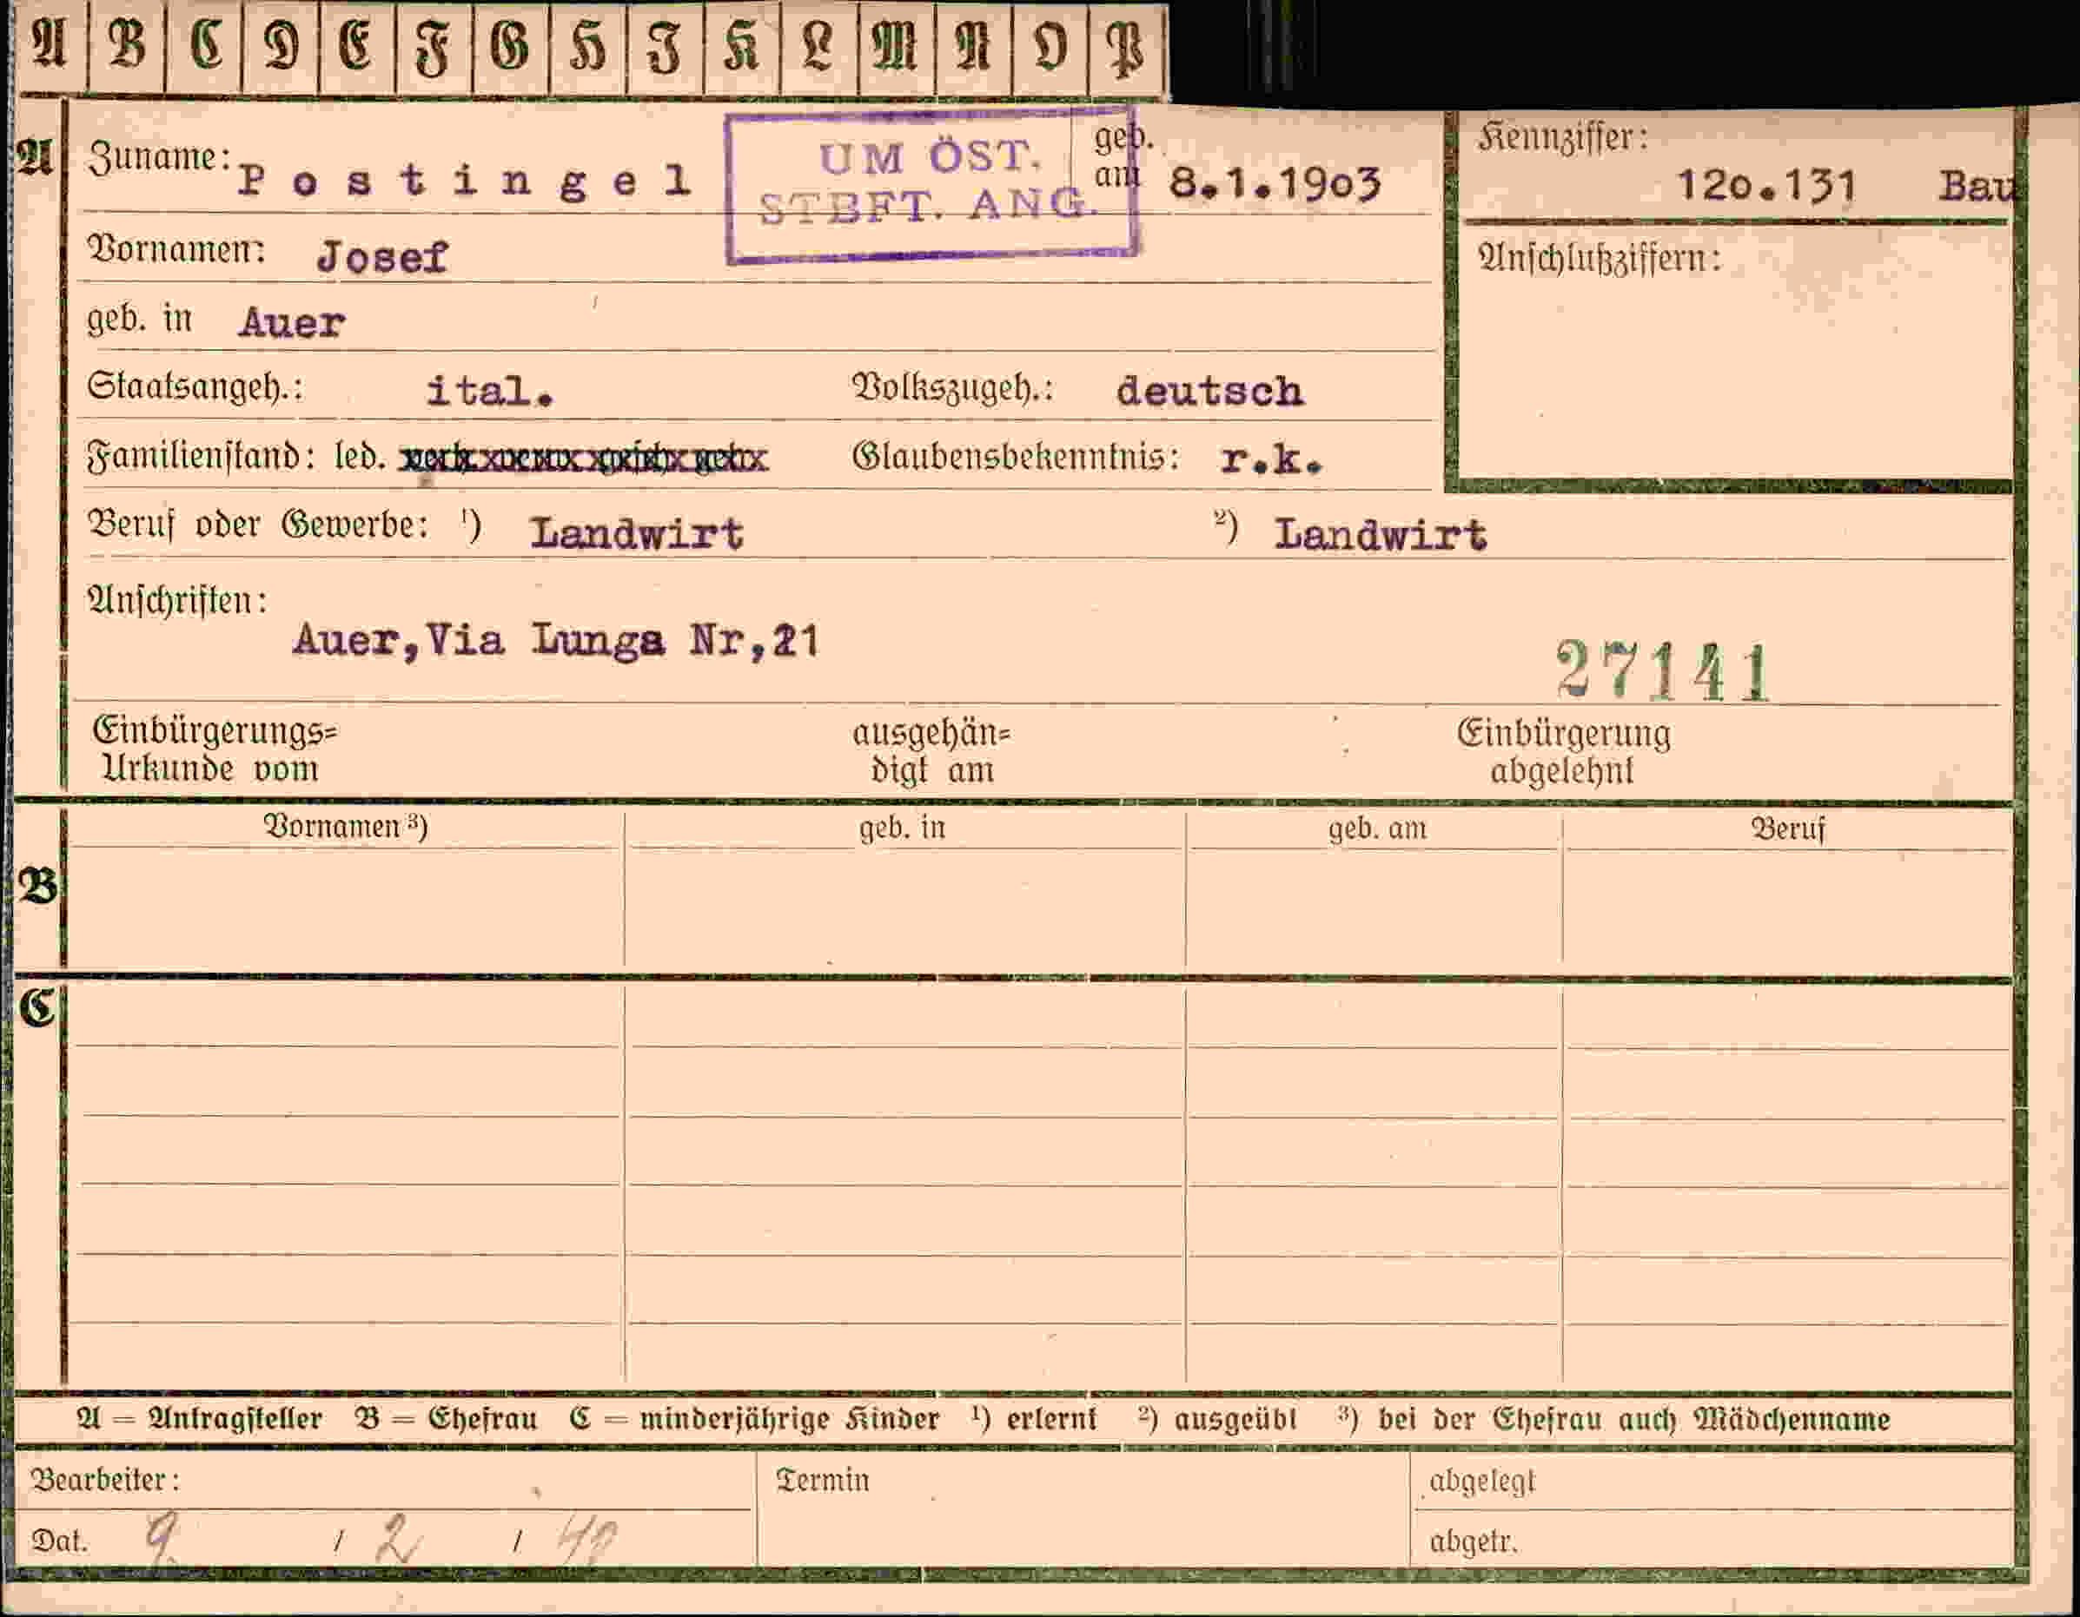Select the religion value 'r.k.'
Screen dimensions: 2080x1617
1271,460
